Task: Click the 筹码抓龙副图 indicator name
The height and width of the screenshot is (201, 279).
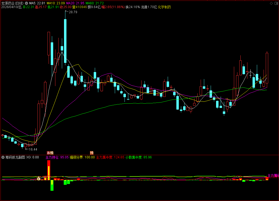Action: 15,157
